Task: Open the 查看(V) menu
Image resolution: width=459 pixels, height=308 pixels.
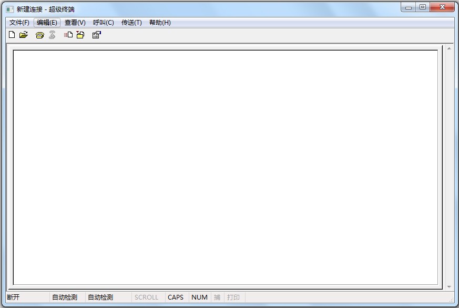Action: (75, 23)
